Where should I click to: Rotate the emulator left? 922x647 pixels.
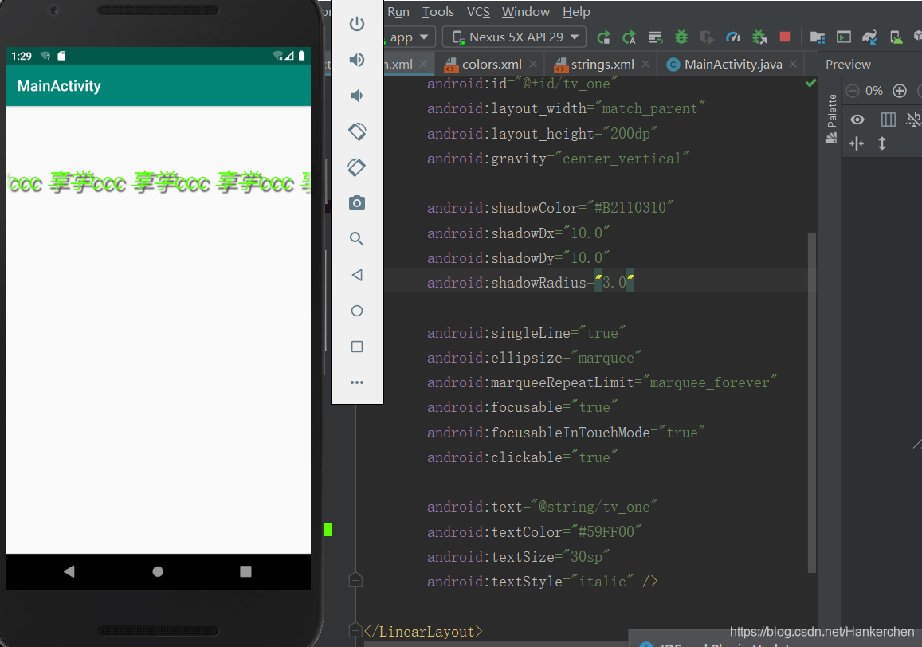(357, 131)
